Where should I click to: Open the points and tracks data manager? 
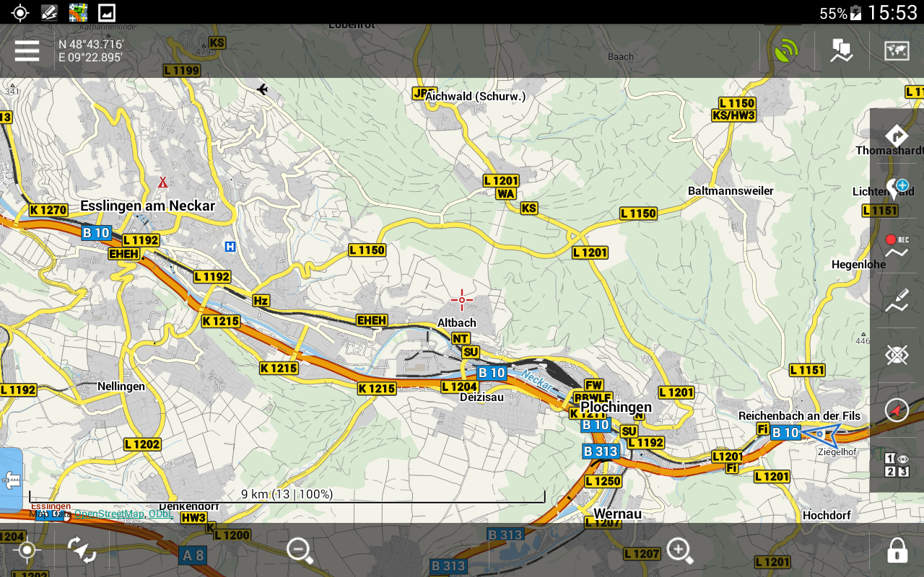tap(841, 51)
